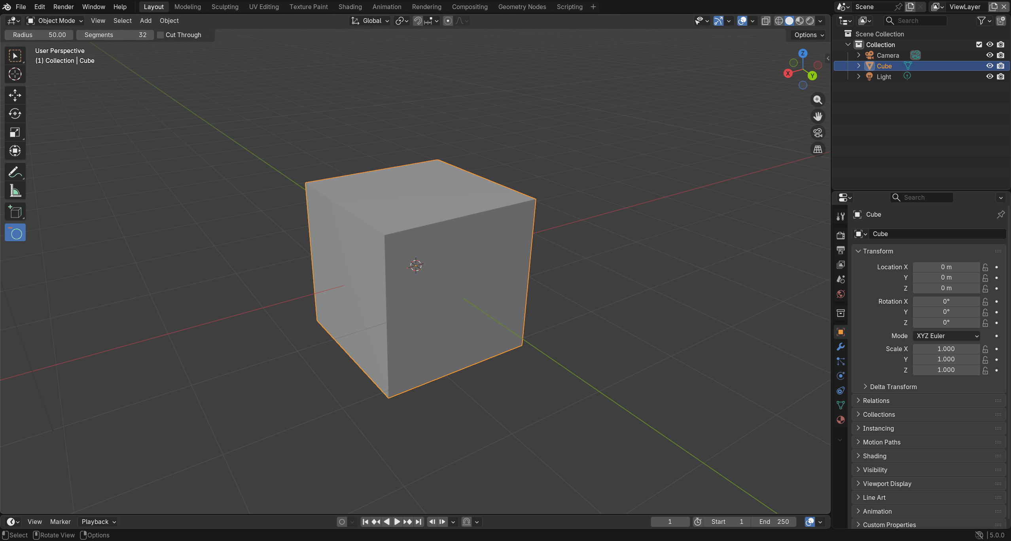Select the Move tool

click(x=15, y=95)
